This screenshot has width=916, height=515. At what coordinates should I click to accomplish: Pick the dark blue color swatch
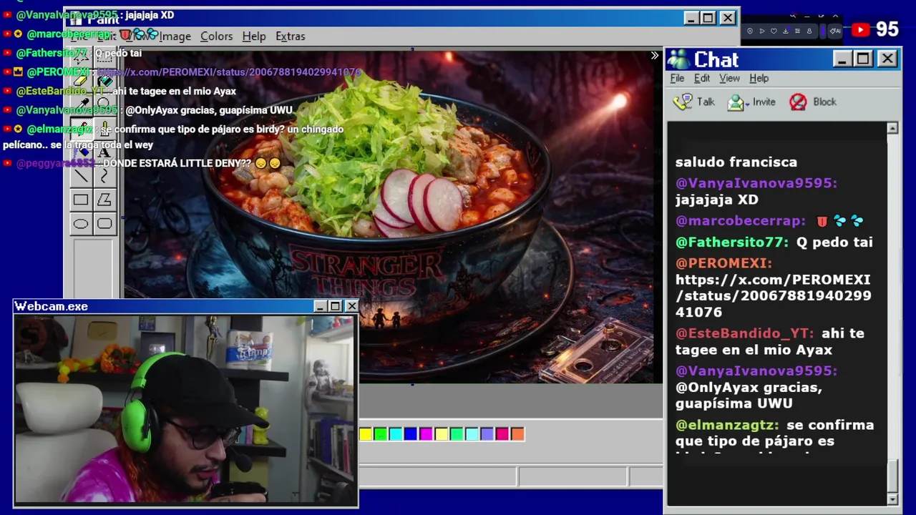(x=411, y=433)
